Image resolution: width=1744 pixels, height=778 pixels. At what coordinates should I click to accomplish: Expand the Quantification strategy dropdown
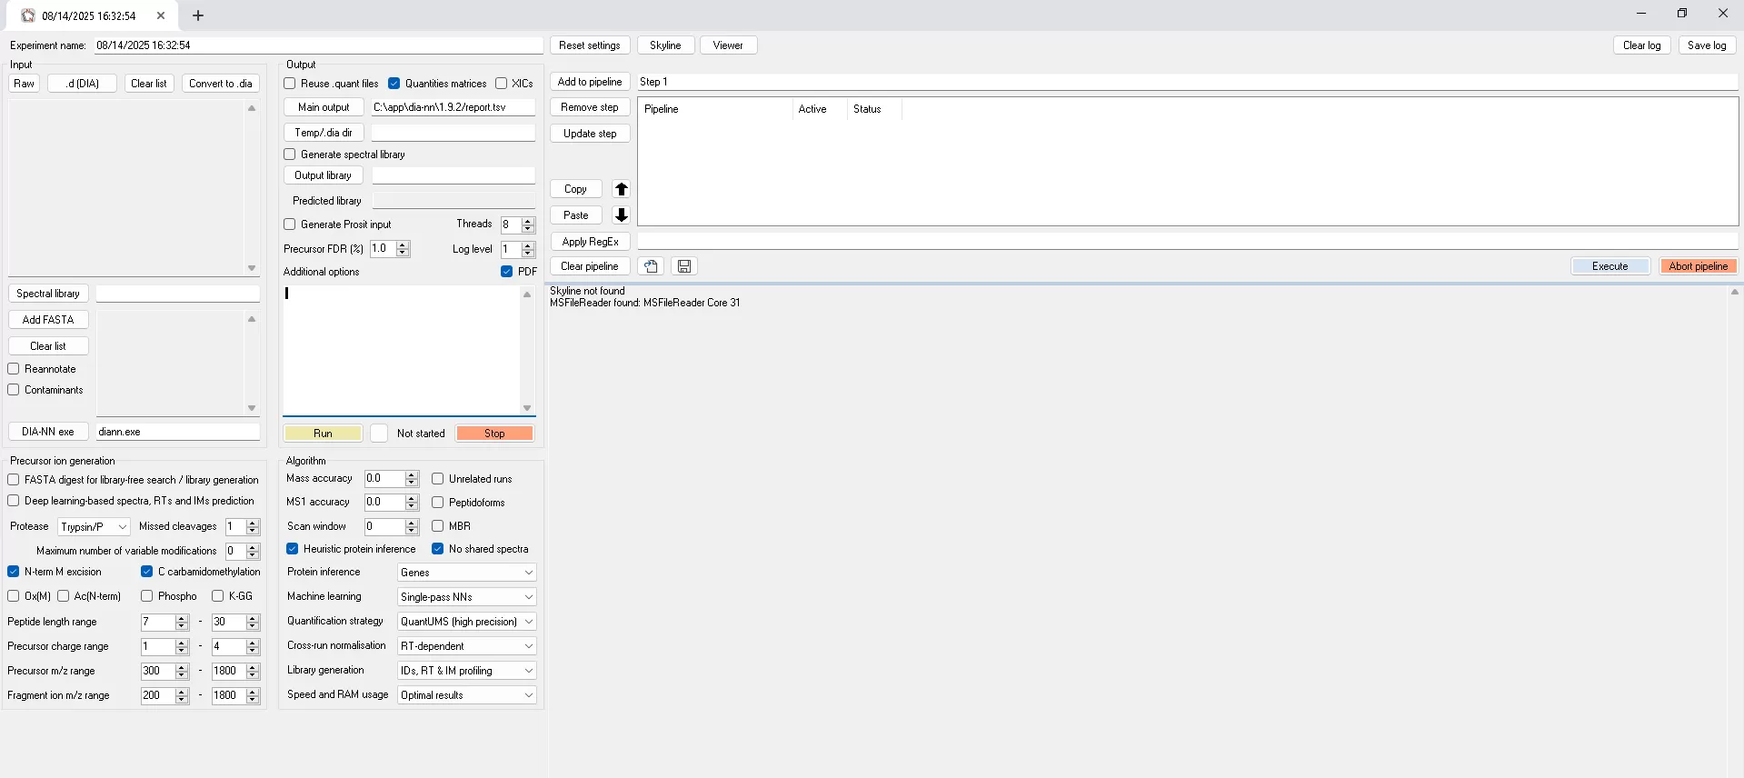tap(466, 622)
